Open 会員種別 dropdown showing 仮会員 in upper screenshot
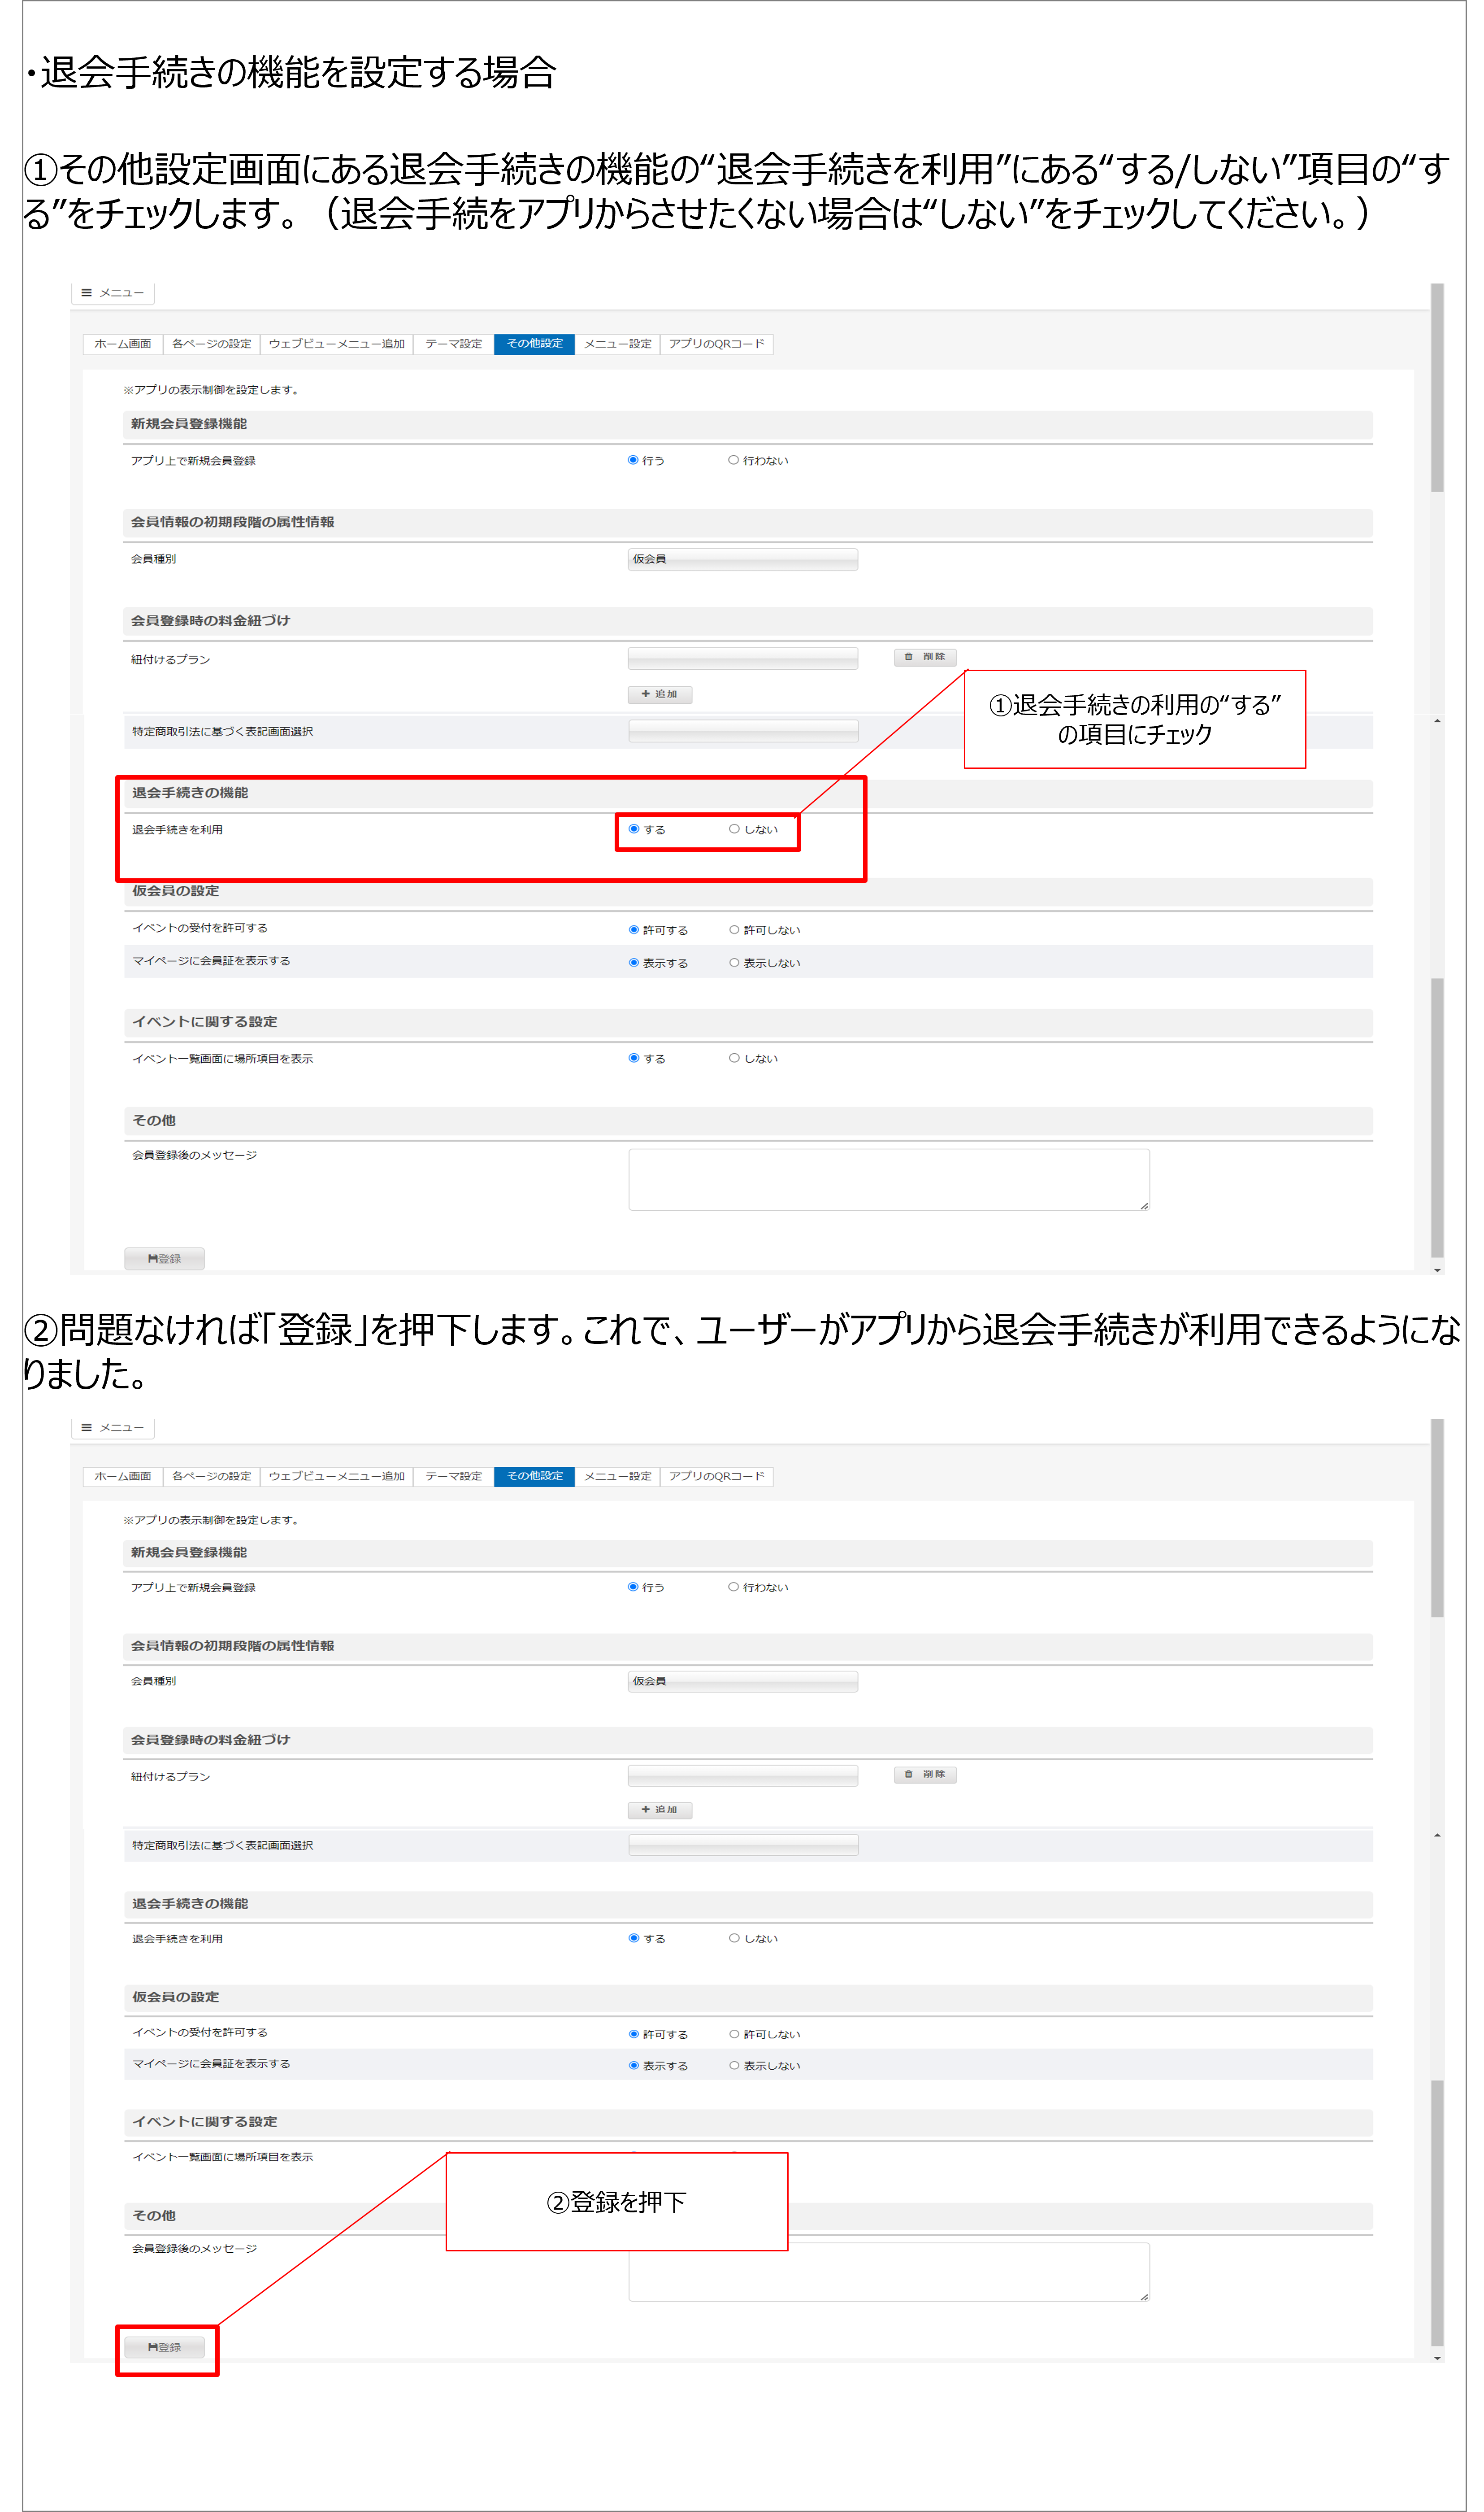Screen dimensions: 1484x2512 click(743, 559)
